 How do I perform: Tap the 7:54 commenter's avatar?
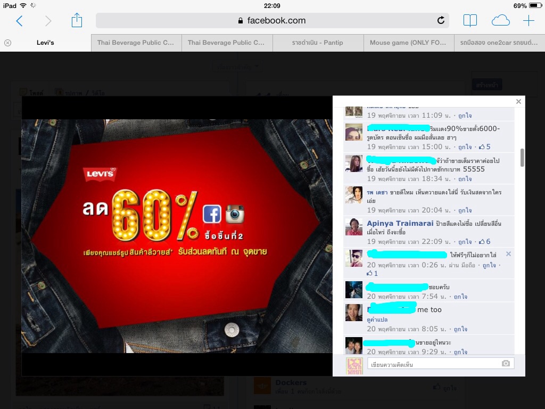point(354,290)
